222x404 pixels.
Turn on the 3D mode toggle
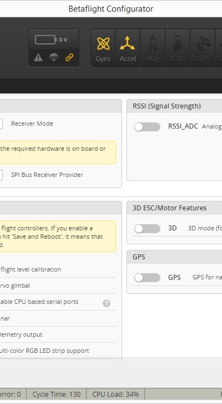(x=147, y=229)
